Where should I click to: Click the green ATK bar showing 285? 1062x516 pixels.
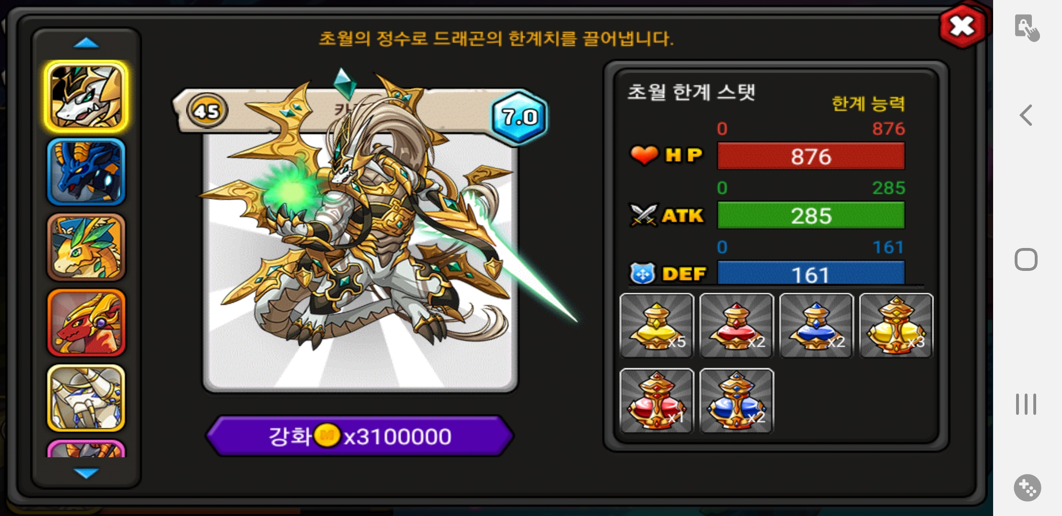(x=811, y=215)
